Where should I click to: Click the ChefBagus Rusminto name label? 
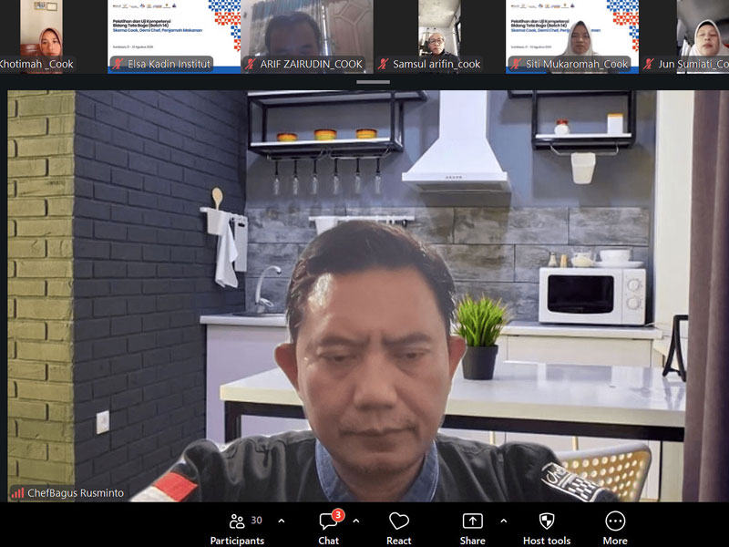pos(76,493)
